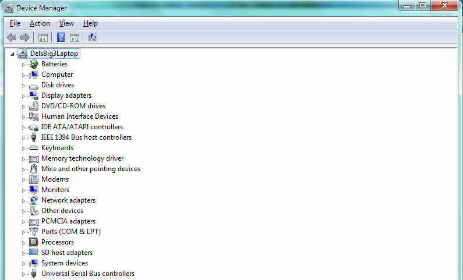Select the SD host adapters label
The width and height of the screenshot is (463, 280).
[x=67, y=253]
